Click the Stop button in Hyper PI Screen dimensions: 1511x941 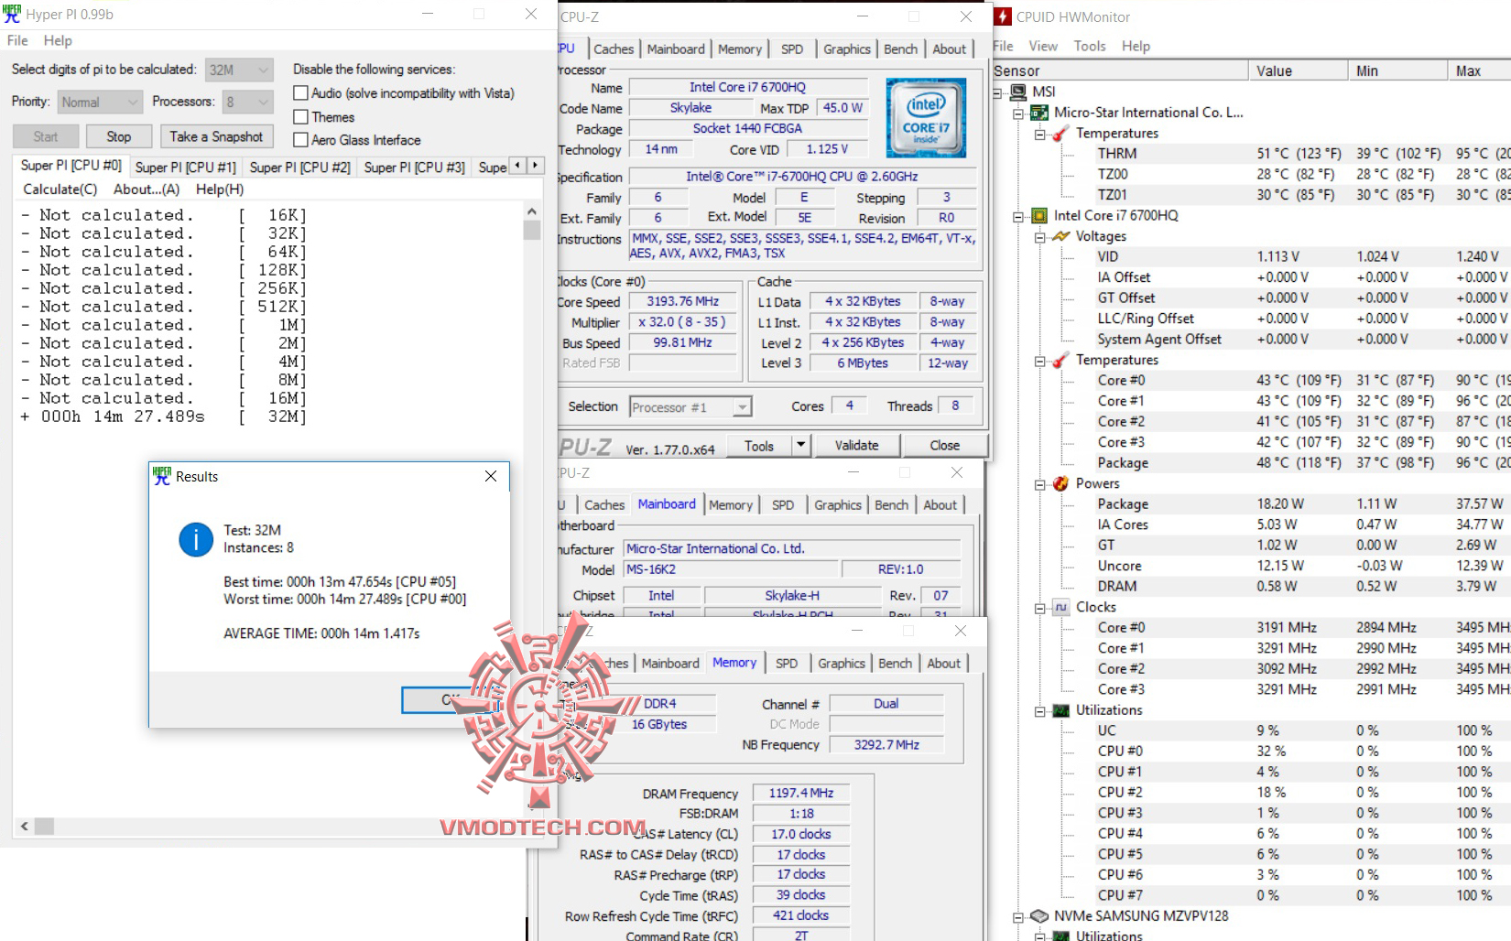coord(119,136)
